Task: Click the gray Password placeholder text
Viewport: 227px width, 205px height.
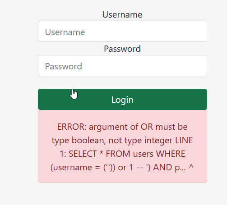Action: pos(64,66)
